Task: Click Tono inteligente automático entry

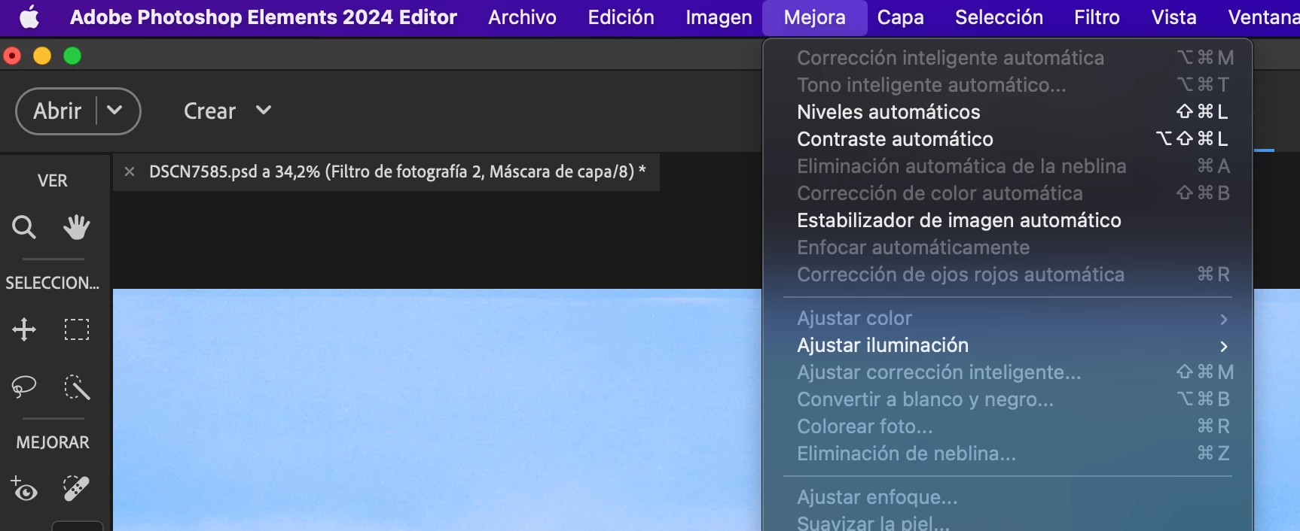Action: click(1008, 85)
